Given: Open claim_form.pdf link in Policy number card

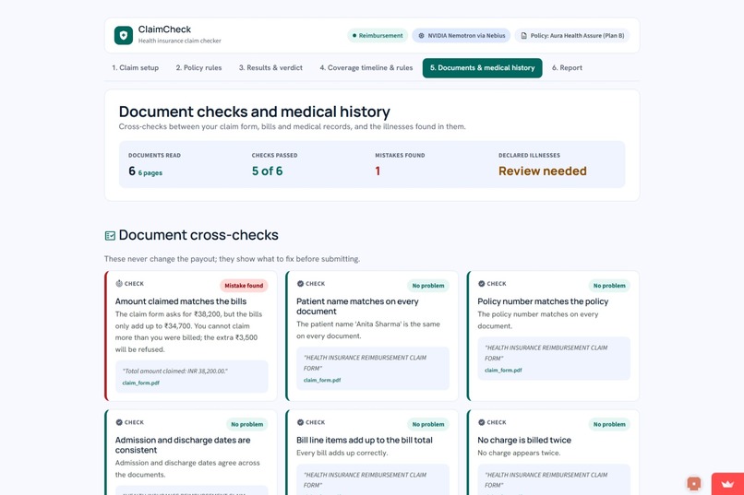Looking at the screenshot, I should point(503,370).
